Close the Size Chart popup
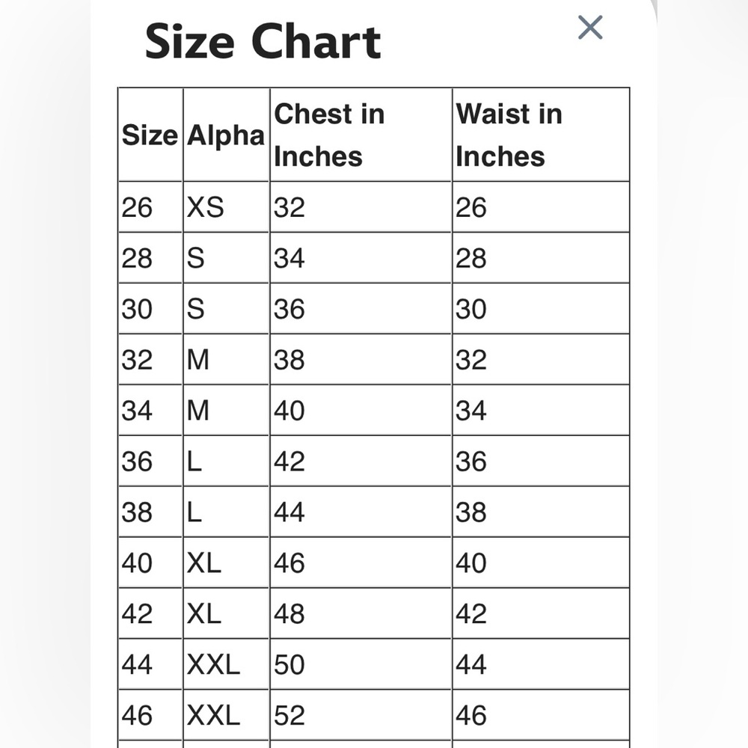This screenshot has width=748, height=748. point(590,27)
